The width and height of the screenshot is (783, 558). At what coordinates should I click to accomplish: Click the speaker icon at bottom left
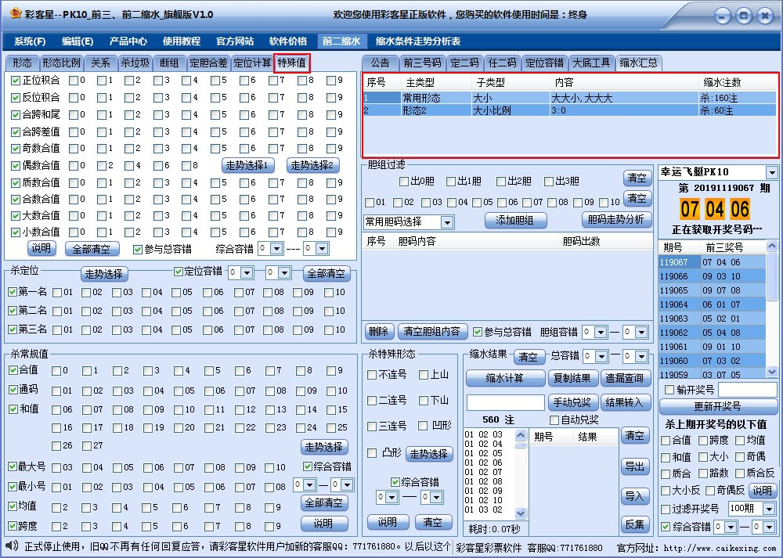[x=10, y=545]
